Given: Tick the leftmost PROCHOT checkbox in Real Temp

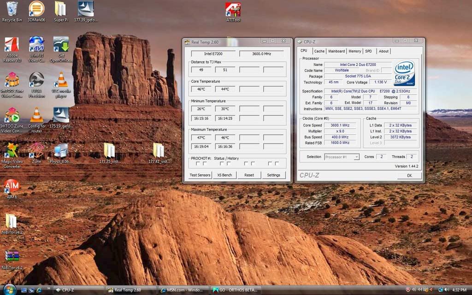Looking at the screenshot, I should (x=198, y=164).
